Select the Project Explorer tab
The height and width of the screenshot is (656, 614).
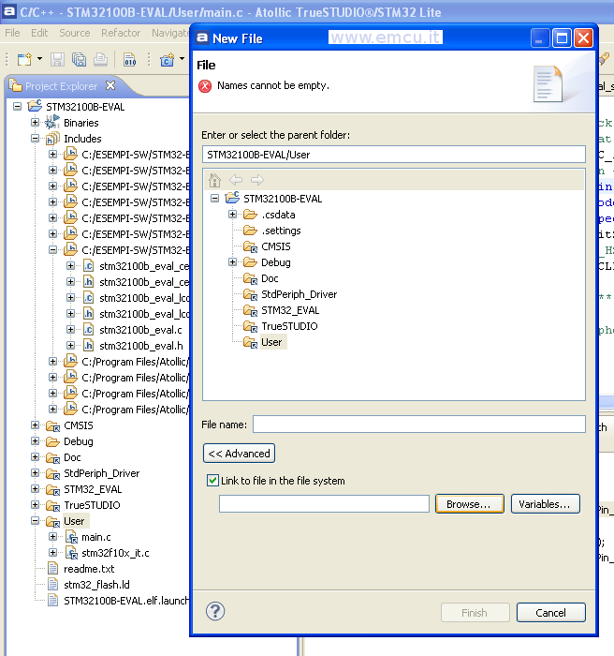coord(61,86)
